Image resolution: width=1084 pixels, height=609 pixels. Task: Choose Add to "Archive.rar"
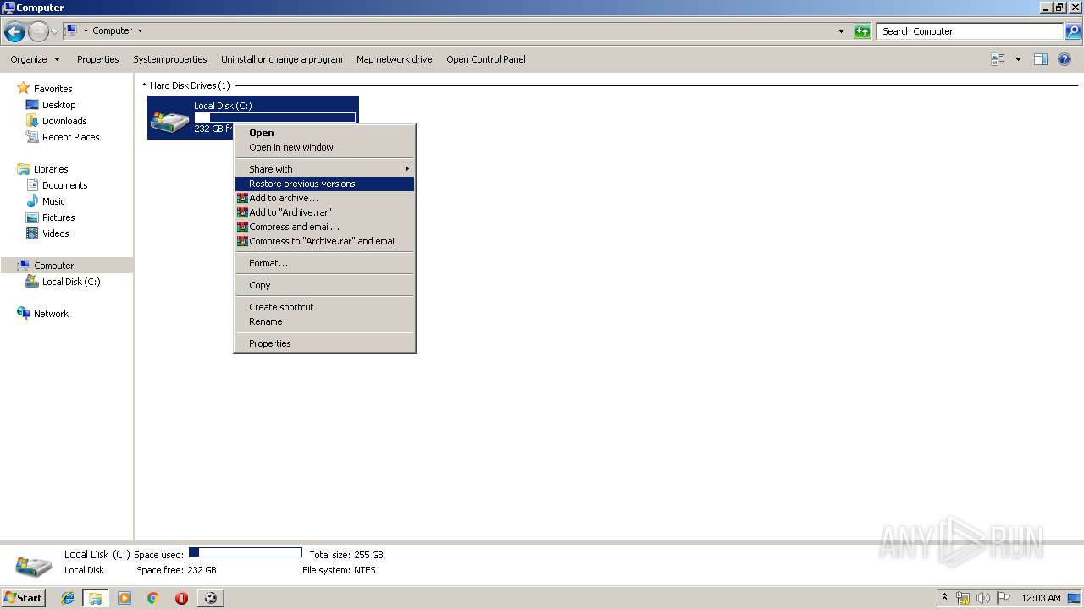tap(324, 212)
